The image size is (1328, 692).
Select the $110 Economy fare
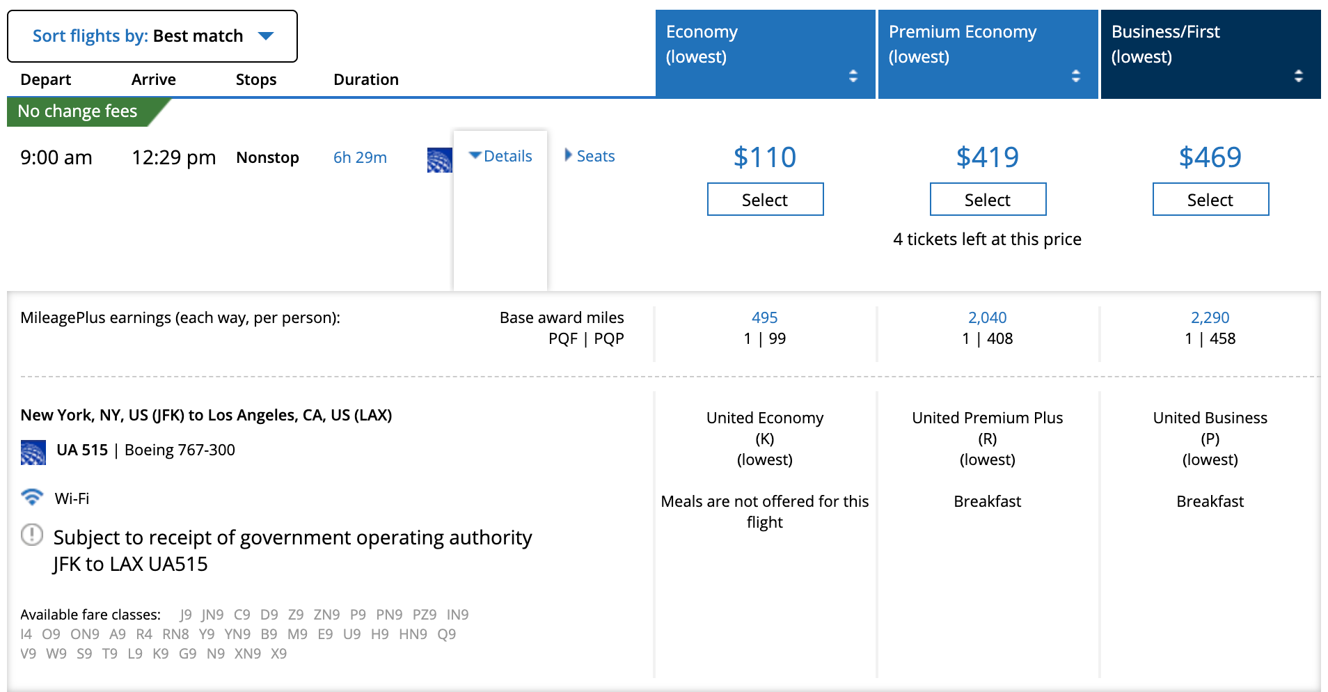[x=766, y=200]
